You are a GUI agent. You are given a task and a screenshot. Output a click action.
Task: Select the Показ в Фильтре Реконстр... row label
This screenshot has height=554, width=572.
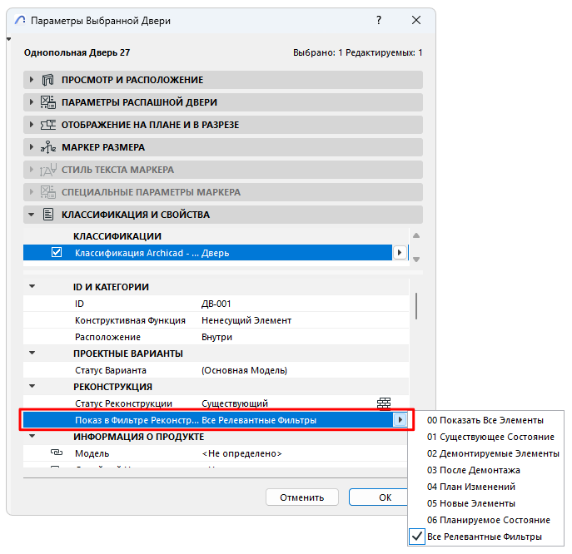137,420
